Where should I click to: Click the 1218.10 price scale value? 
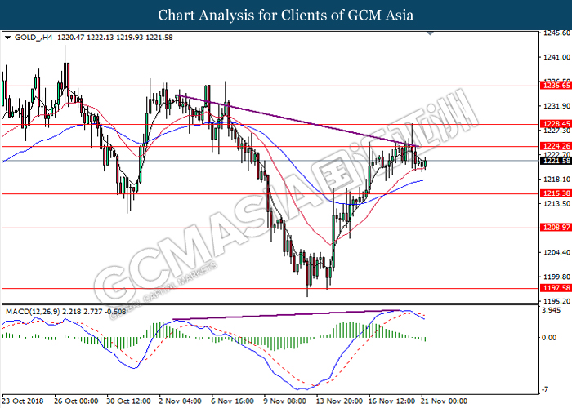[x=556, y=180]
